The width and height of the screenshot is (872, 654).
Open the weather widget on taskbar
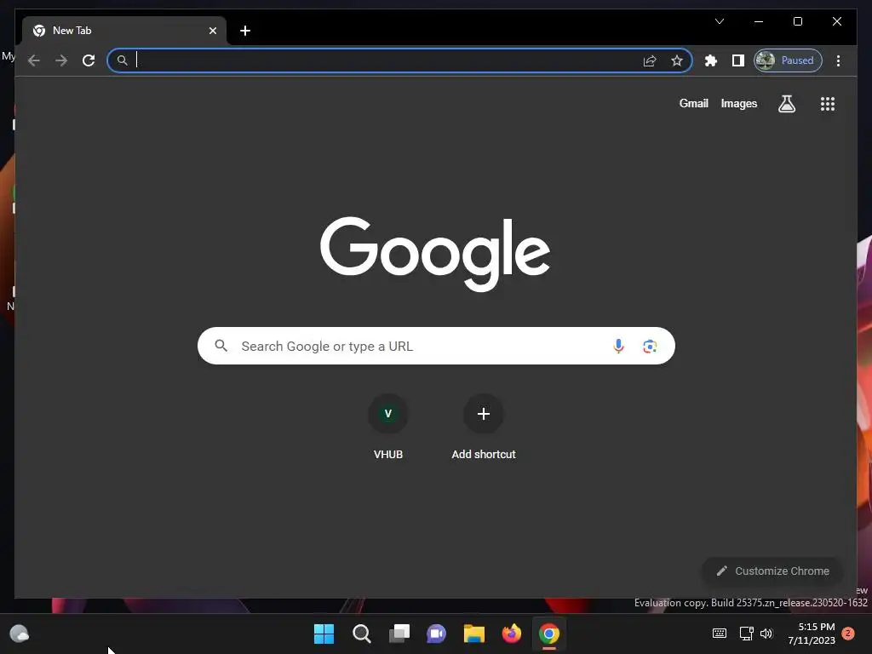point(20,634)
